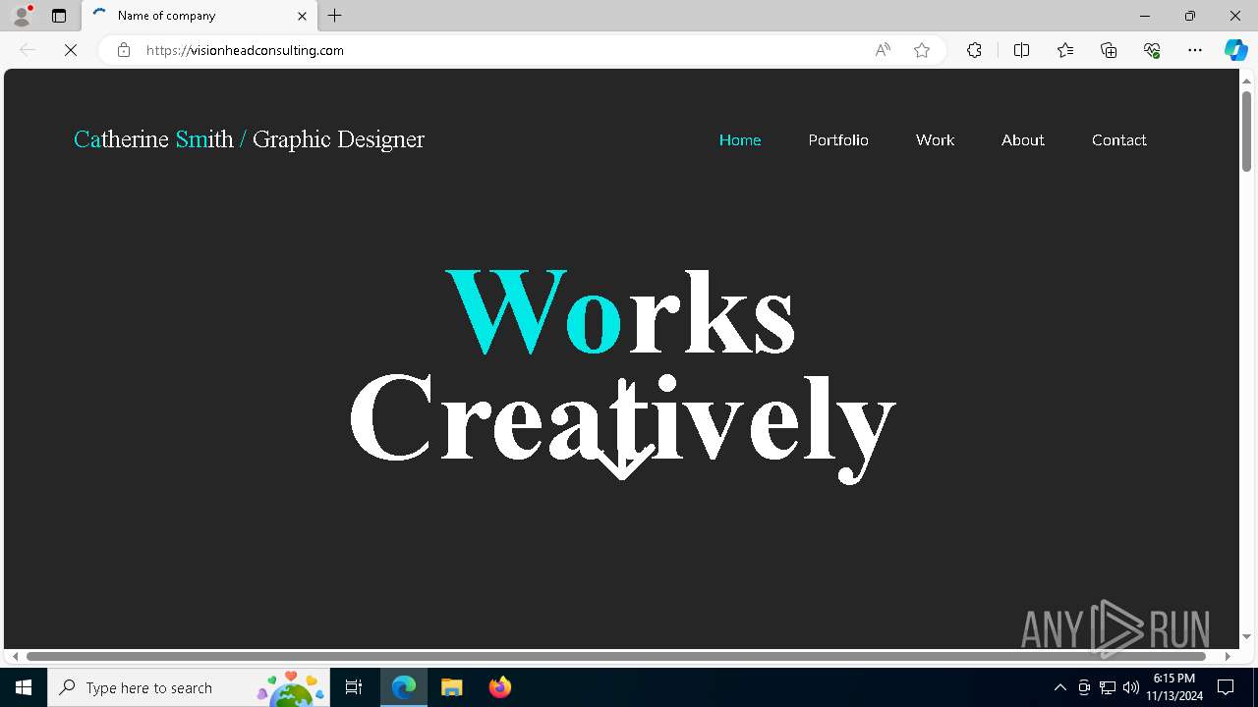
Task: Open File Explorer from taskbar
Action: click(451, 687)
